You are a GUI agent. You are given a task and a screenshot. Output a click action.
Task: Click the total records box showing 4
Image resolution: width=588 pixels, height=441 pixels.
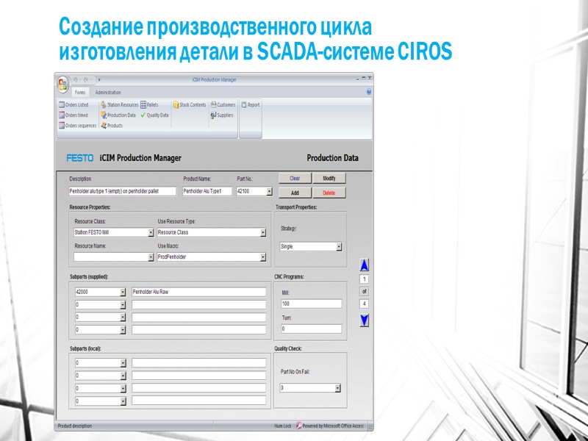click(364, 304)
